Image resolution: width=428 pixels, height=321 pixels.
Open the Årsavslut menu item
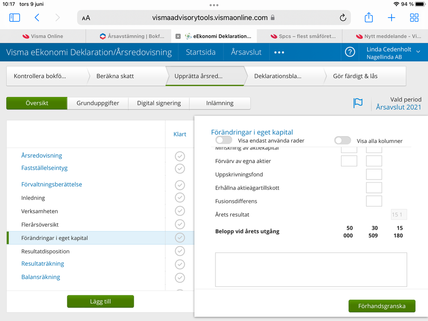pos(246,52)
